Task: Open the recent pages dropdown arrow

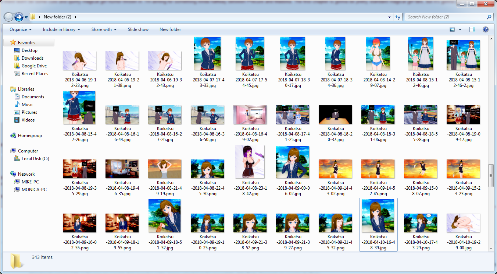Action: tap(26, 17)
